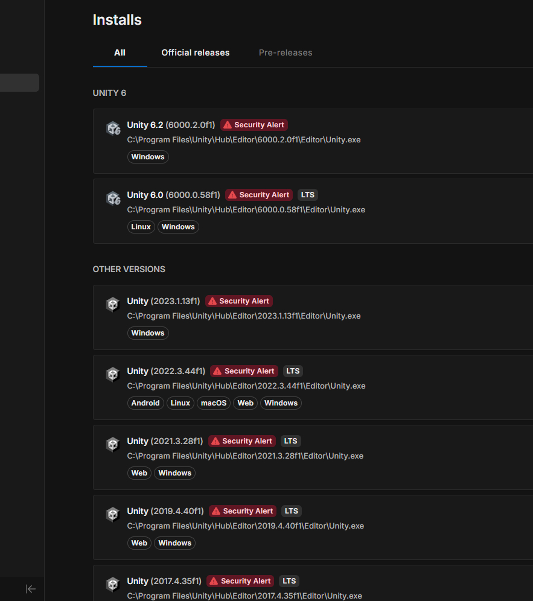Click the Unity 2019.4.40f1 cube icon
533x601 pixels.
click(113, 514)
